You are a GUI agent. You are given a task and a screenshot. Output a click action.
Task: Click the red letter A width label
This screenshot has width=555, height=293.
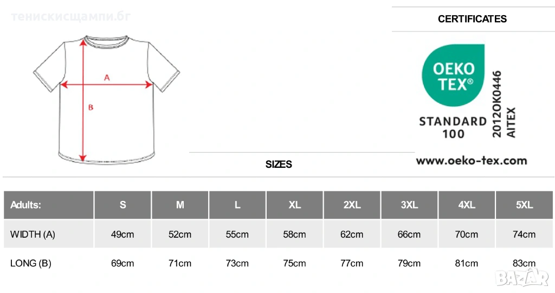[x=107, y=77]
